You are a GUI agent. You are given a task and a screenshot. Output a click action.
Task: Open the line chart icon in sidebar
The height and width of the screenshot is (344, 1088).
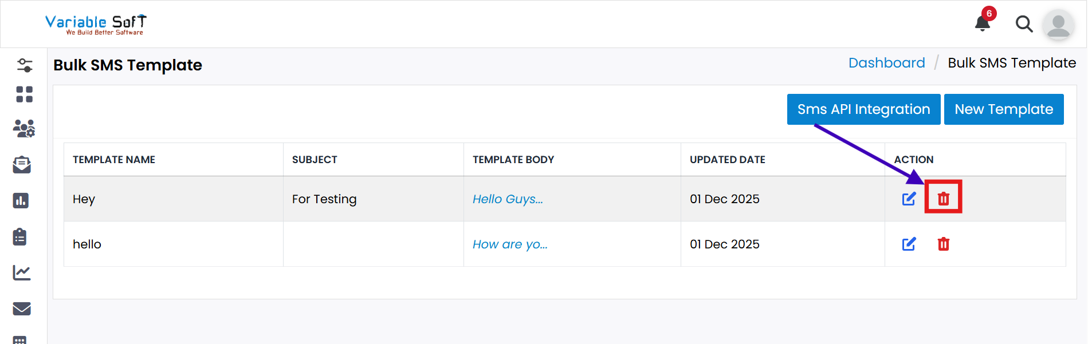(22, 272)
